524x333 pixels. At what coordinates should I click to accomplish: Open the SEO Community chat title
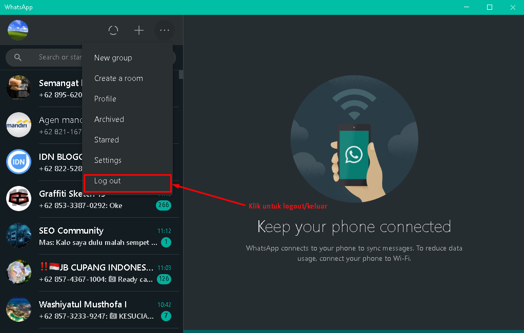(71, 231)
